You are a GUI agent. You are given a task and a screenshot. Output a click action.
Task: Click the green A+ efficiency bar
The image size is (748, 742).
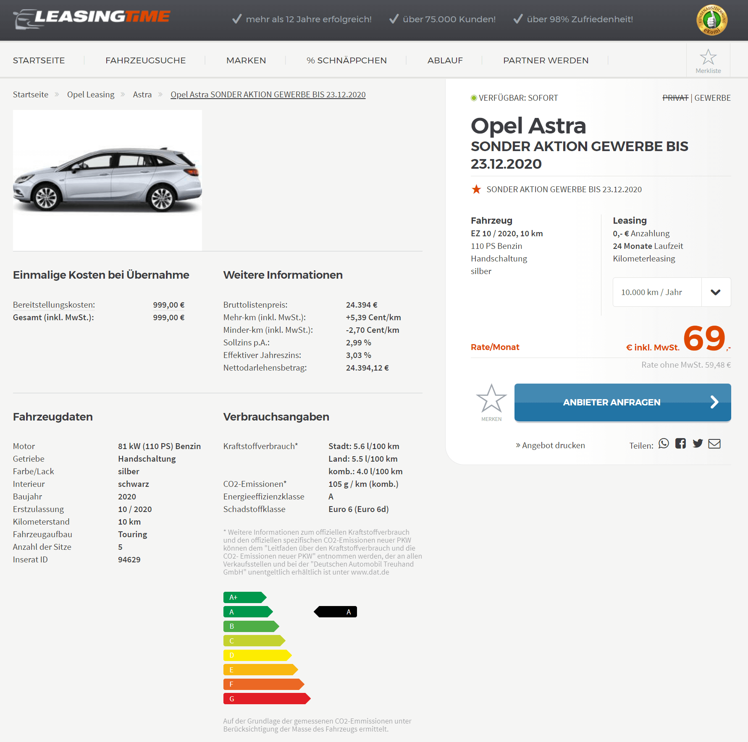(x=245, y=597)
